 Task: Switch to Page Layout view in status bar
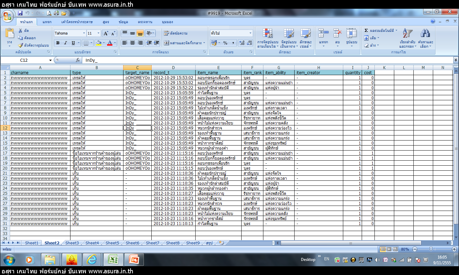click(x=389, y=249)
